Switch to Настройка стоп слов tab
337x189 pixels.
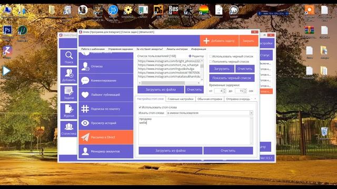tap(150, 99)
